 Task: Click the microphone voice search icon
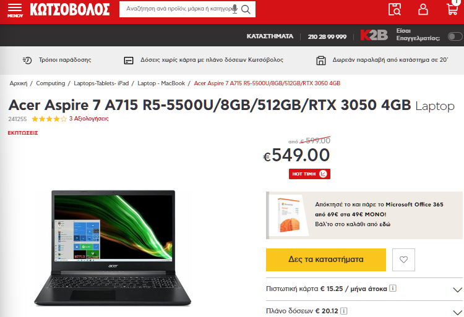234,9
